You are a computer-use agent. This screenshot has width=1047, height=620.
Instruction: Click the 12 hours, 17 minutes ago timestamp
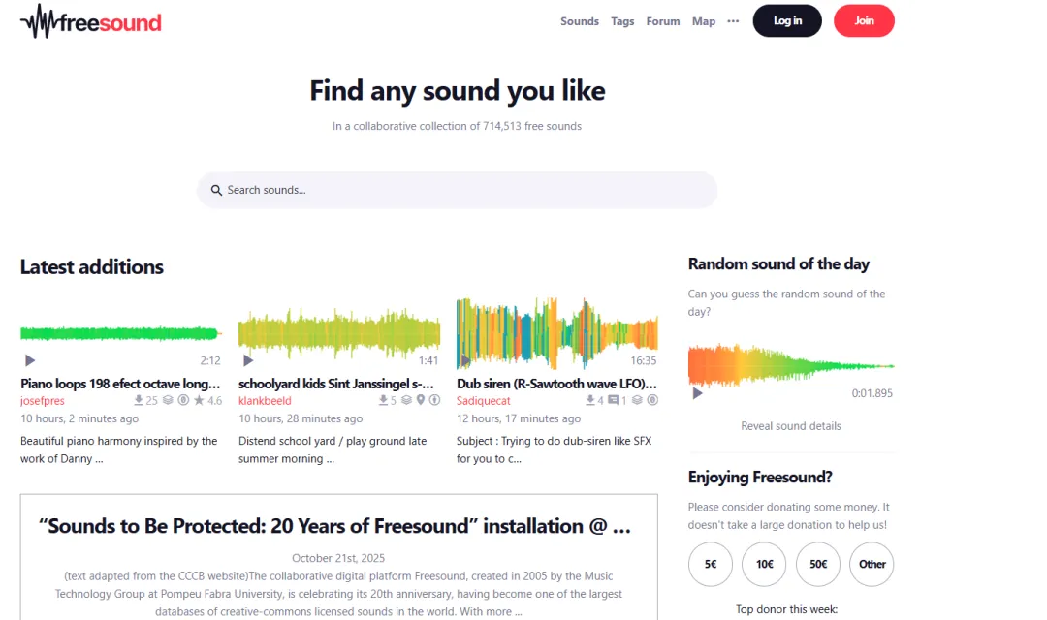pyautogui.click(x=519, y=418)
